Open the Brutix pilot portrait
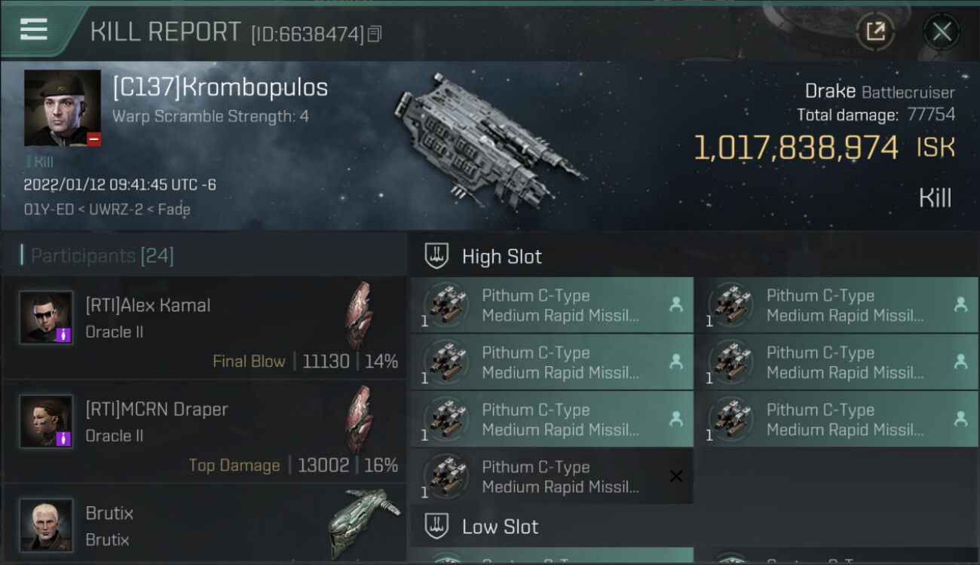 pyautogui.click(x=46, y=524)
